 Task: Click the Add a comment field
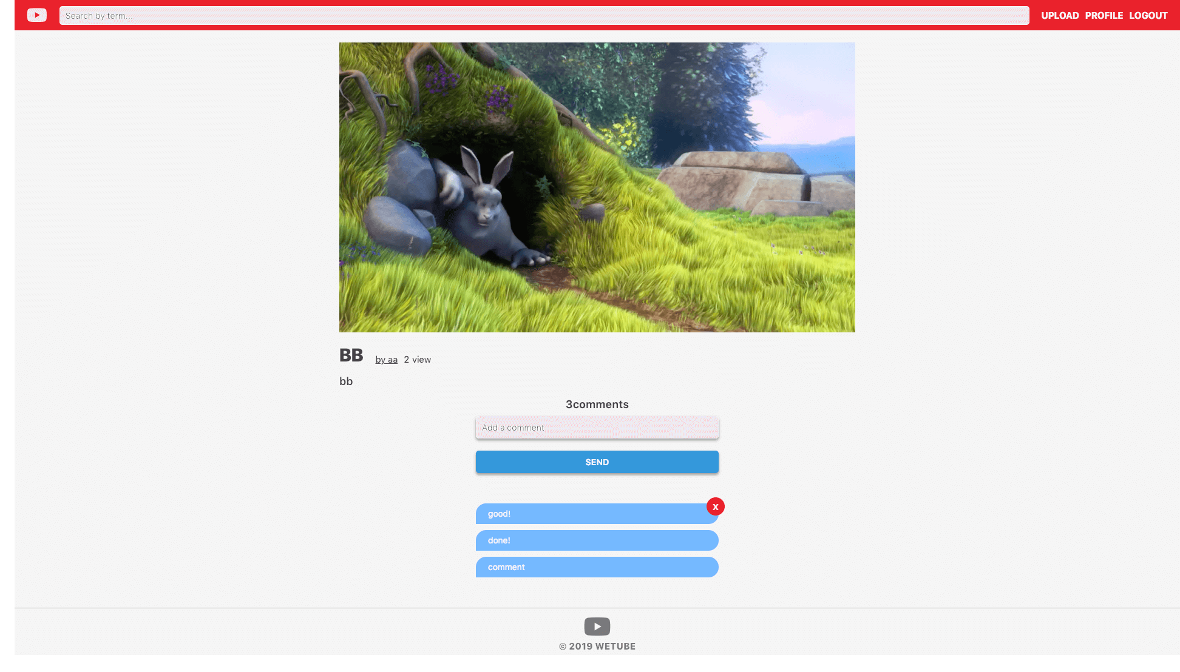click(x=597, y=428)
